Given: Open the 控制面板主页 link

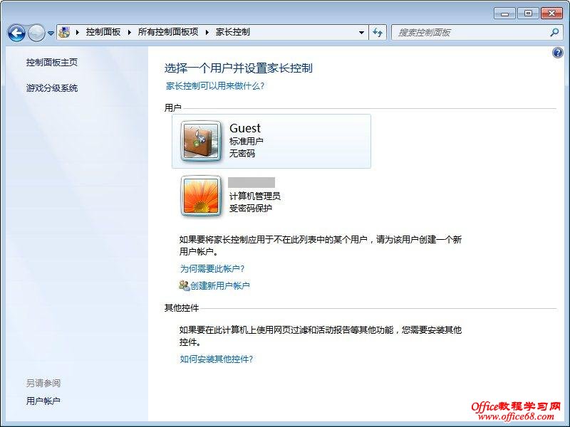Looking at the screenshot, I should (51, 63).
